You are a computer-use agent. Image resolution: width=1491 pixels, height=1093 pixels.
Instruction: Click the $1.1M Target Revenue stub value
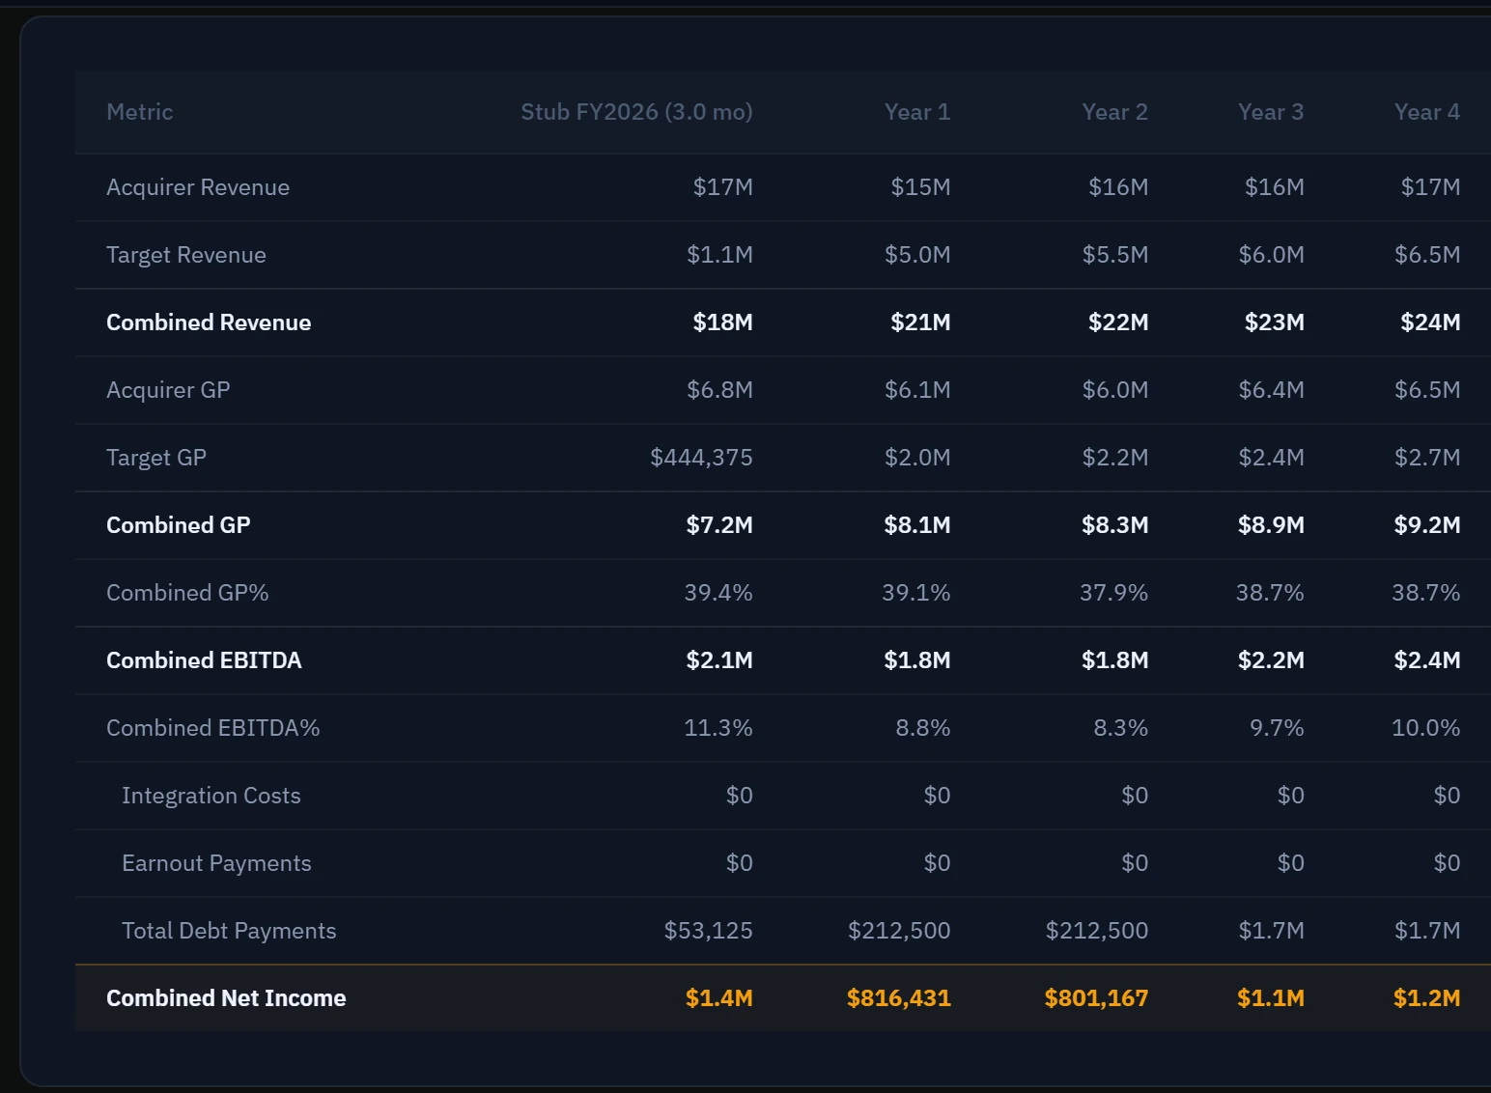point(719,255)
